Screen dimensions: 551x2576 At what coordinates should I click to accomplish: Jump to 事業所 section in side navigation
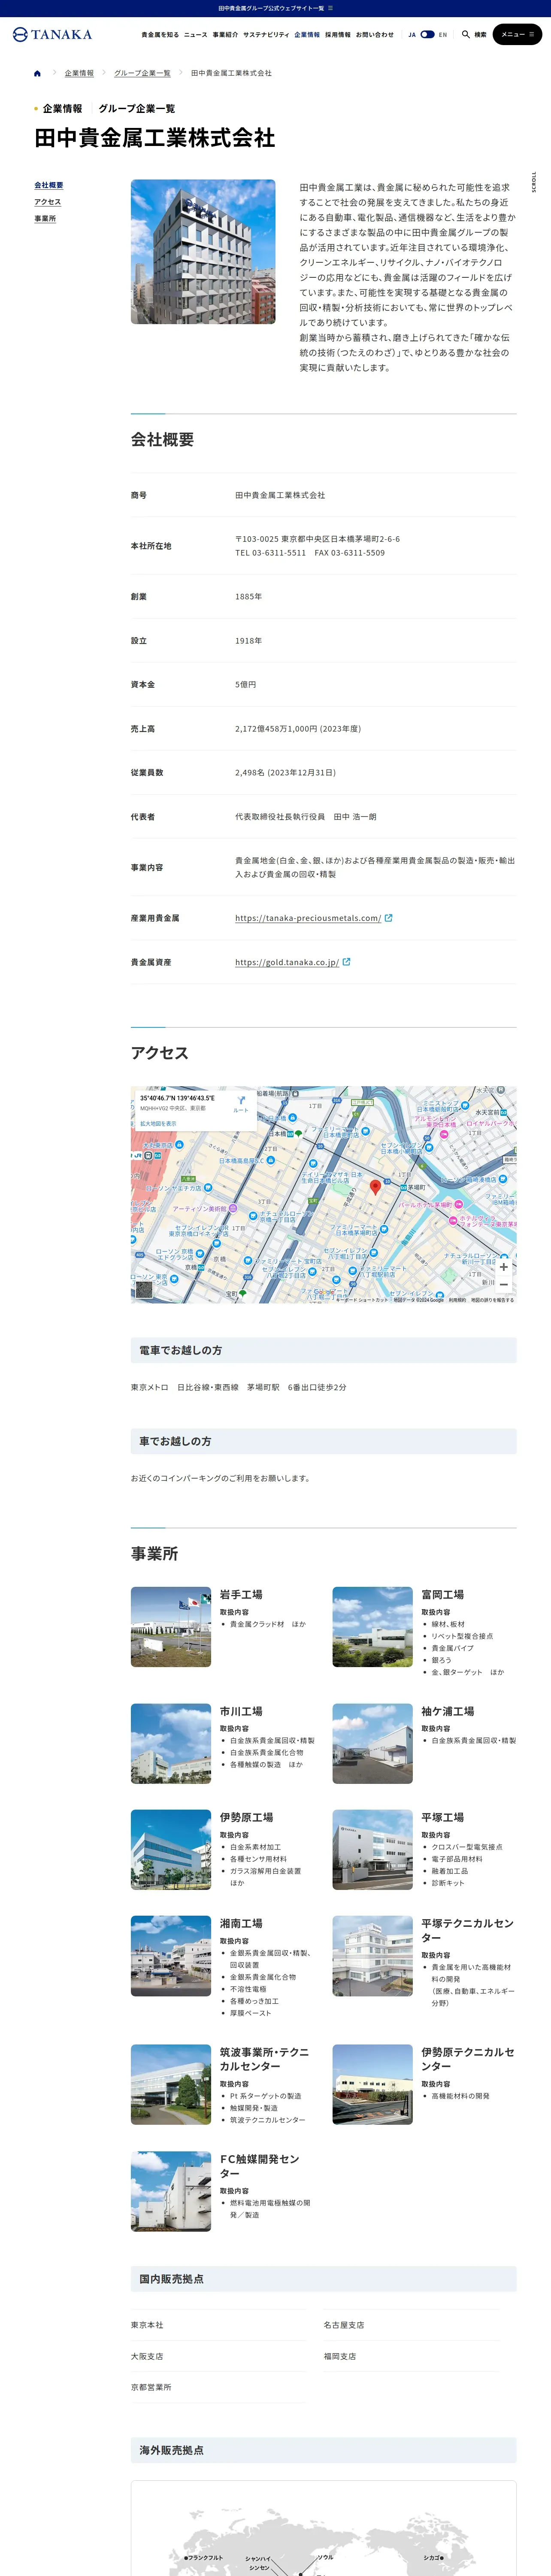click(x=45, y=218)
